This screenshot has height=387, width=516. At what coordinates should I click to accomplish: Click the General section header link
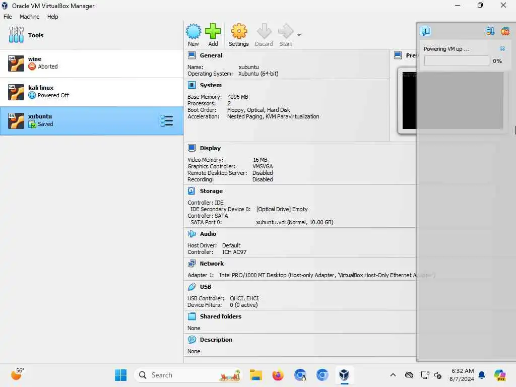(x=211, y=55)
